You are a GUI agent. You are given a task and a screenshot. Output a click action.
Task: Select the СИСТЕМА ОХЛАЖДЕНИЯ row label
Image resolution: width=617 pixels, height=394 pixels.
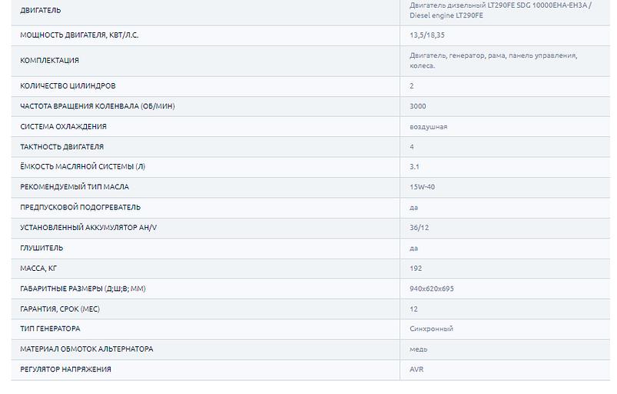[63, 126]
